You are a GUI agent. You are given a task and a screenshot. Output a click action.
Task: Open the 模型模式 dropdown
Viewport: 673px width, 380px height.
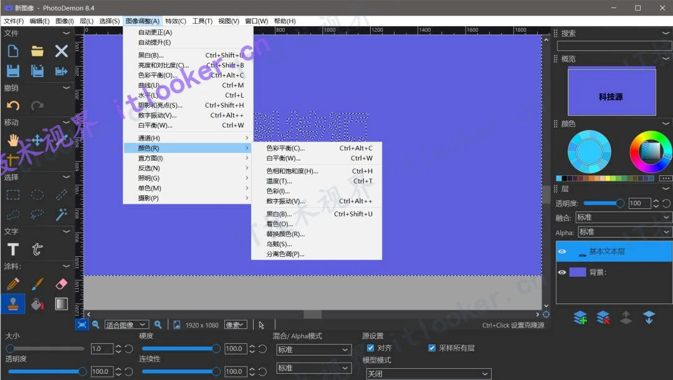coord(428,374)
